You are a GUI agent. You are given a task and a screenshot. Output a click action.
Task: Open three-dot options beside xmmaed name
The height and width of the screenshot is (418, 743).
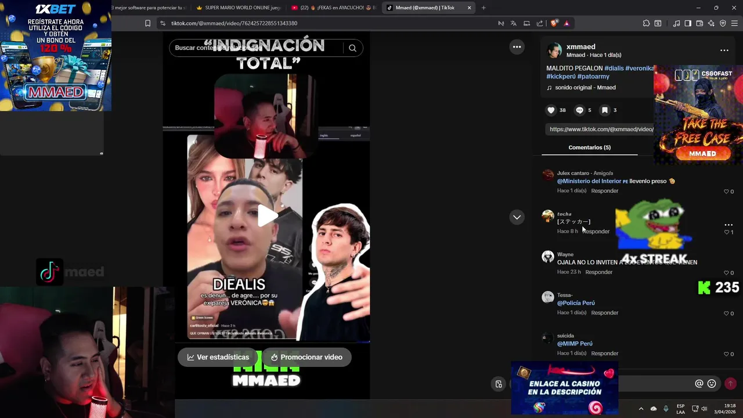[x=724, y=51]
